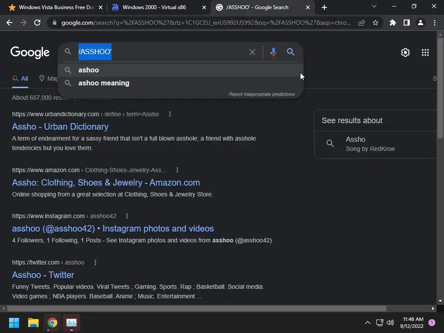Image resolution: width=444 pixels, height=333 pixels.
Task: Toggle the browser side panel icon
Action: [407, 23]
